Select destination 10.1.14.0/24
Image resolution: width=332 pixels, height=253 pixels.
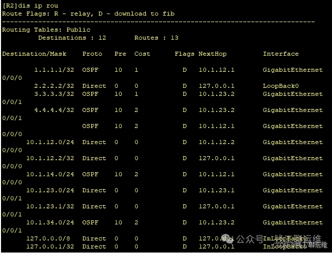tap(50, 174)
